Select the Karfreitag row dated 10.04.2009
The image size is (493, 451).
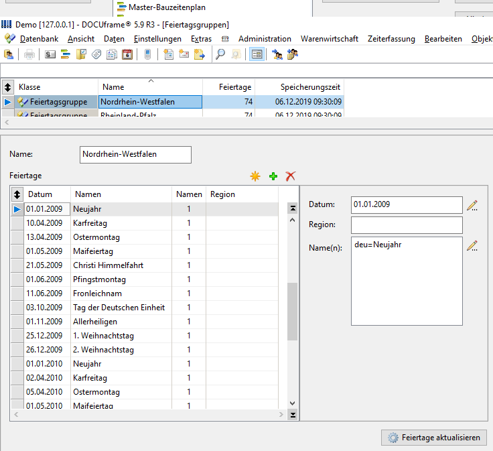click(x=145, y=223)
